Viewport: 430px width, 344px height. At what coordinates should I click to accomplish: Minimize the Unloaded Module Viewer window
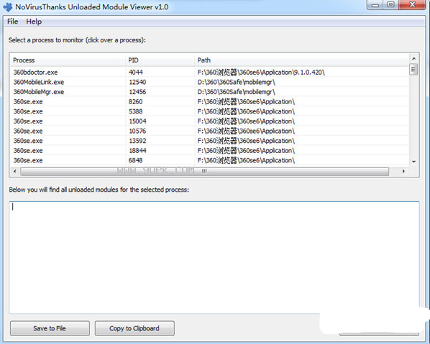coord(375,5)
